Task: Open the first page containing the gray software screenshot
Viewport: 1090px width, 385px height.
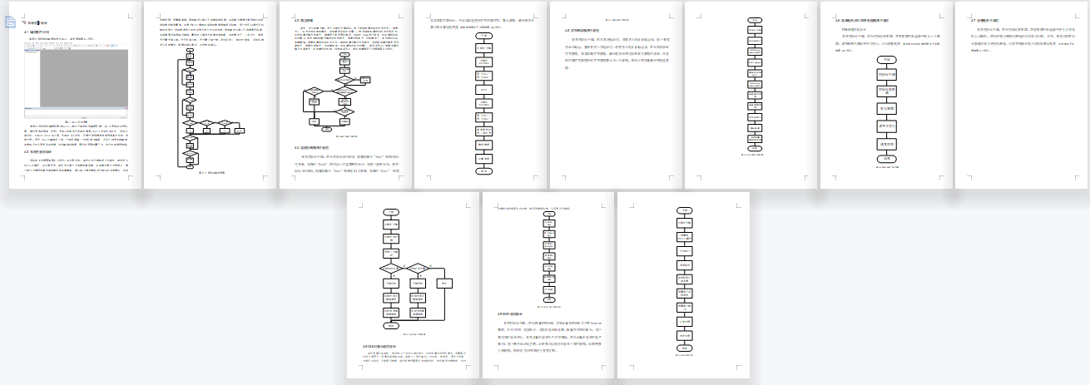Action: 76,95
